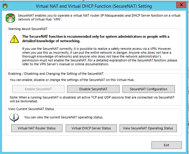Open Virtual NAT Router Status

37,128
